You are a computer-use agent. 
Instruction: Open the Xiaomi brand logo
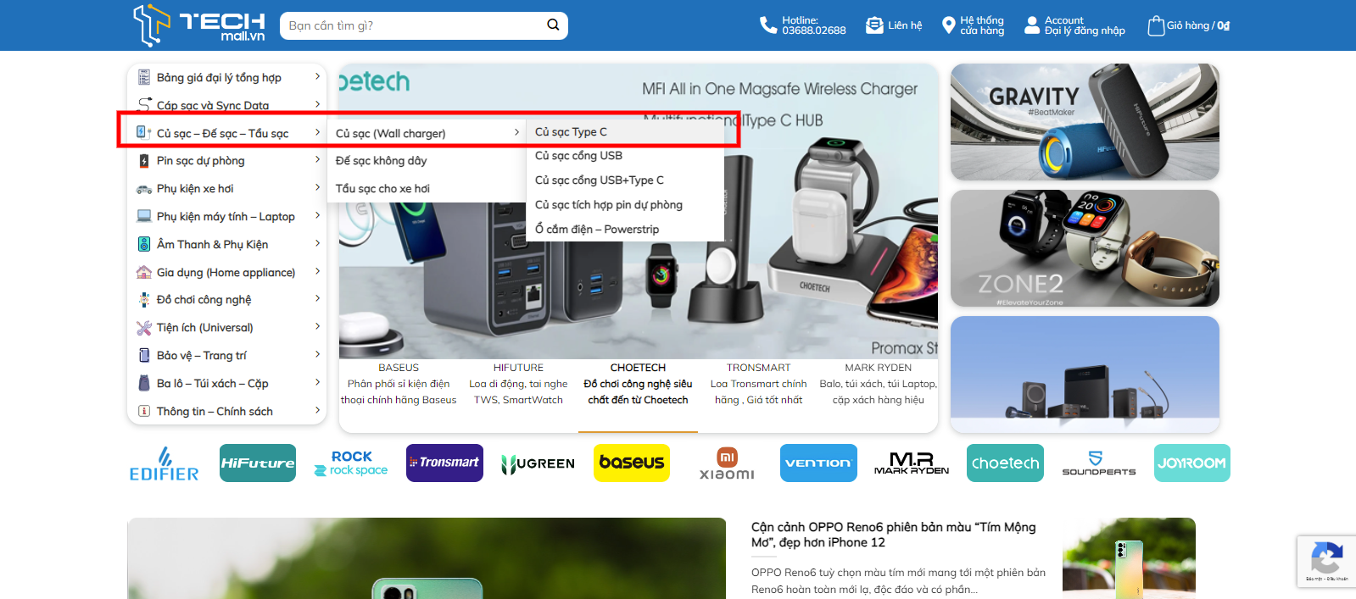pos(727,463)
